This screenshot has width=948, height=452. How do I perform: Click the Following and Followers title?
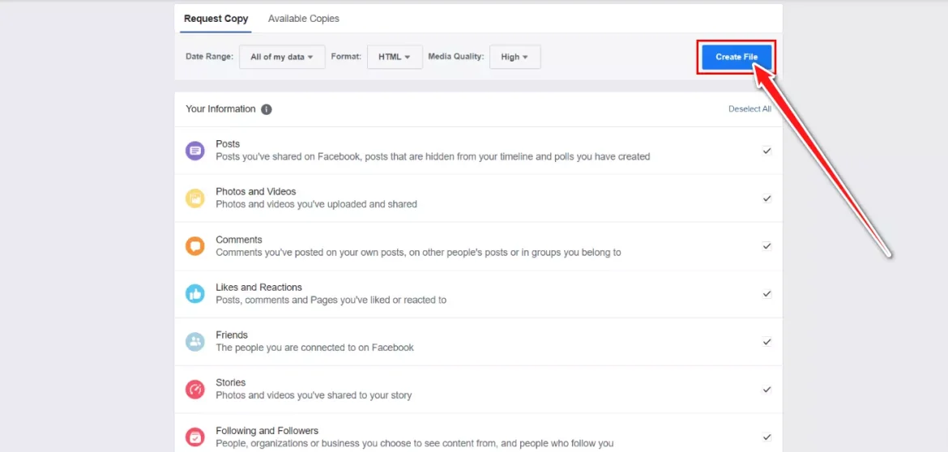point(267,430)
